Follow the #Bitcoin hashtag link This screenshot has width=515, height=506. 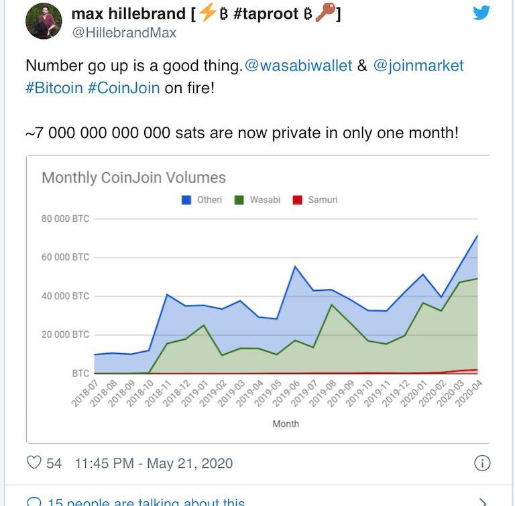[x=54, y=88]
